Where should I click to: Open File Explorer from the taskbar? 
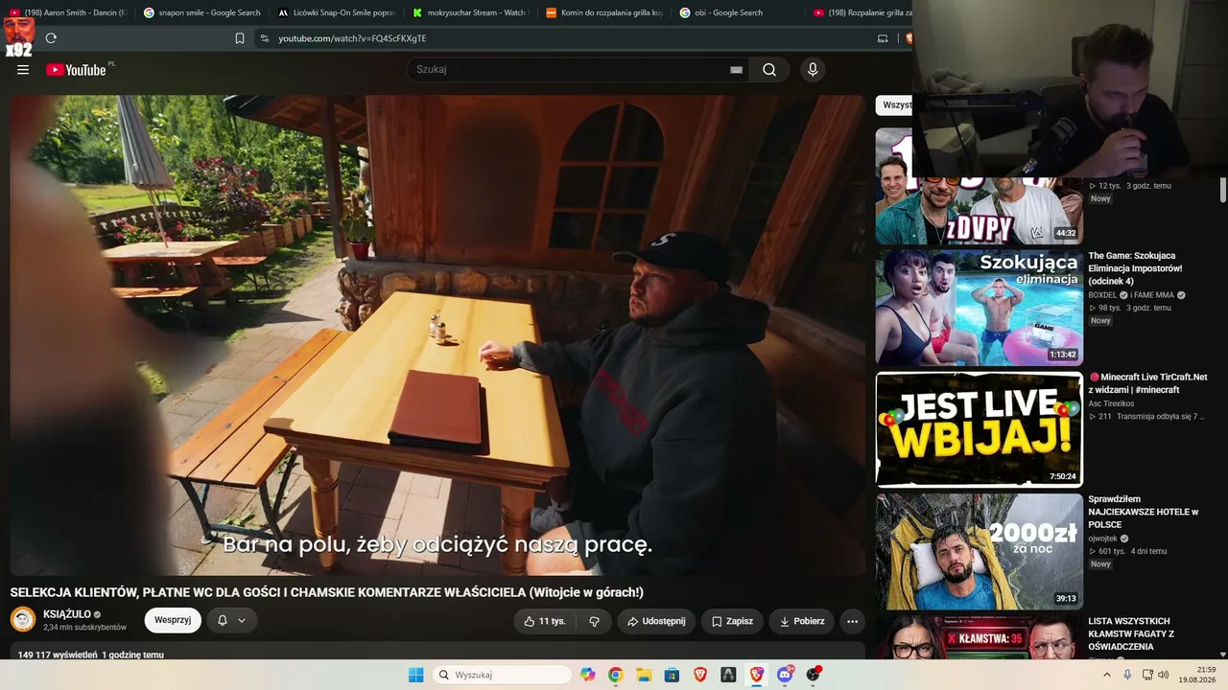coord(644,675)
